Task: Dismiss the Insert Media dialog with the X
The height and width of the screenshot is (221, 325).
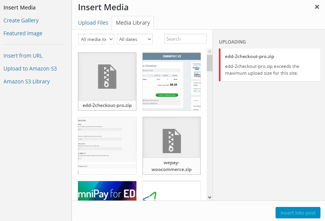Action: tap(317, 6)
